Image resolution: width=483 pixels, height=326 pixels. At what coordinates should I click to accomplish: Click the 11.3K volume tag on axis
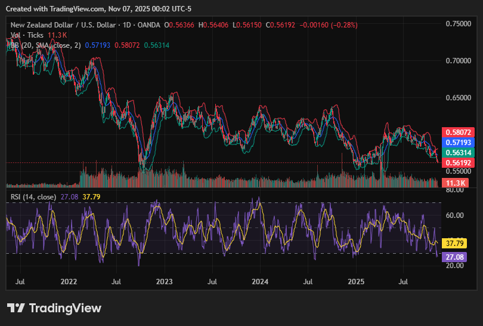tap(456, 183)
